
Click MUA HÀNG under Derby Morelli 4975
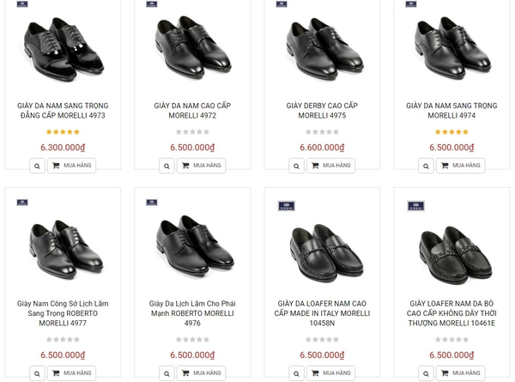[330, 166]
